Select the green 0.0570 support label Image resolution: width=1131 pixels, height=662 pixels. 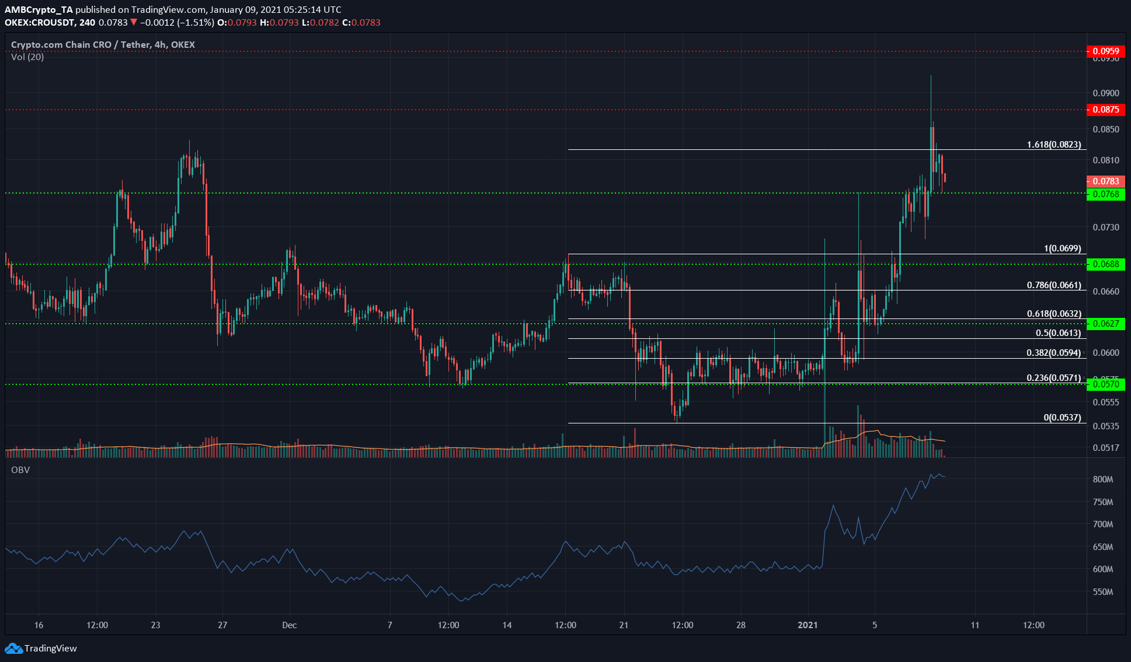[1105, 384]
